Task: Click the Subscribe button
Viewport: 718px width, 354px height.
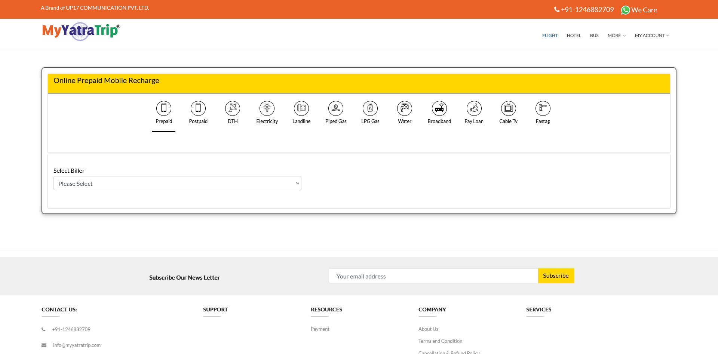Action: (556, 276)
